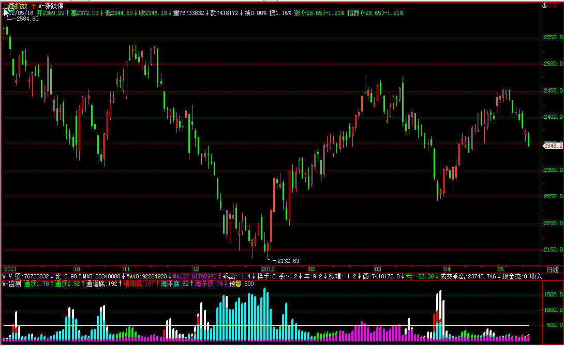
Task: Click the anchor icon at top right
Action: (544, 5)
